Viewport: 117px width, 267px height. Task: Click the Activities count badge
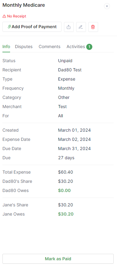(x=89, y=47)
